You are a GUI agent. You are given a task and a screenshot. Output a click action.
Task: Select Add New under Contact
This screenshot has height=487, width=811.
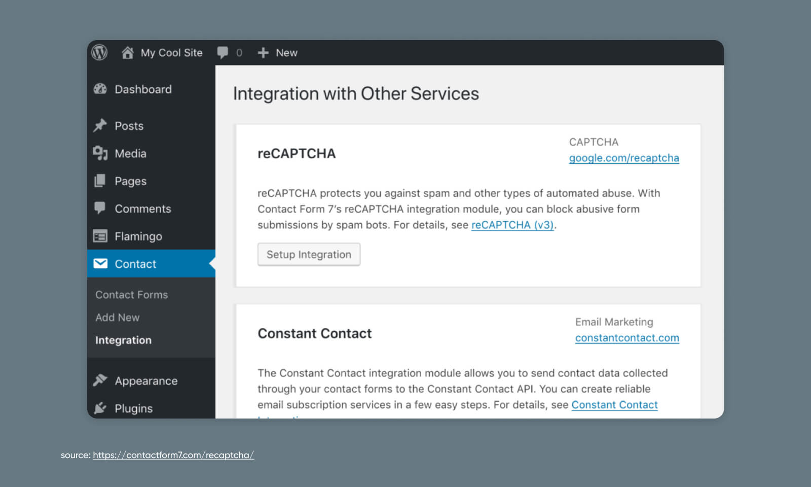coord(117,318)
